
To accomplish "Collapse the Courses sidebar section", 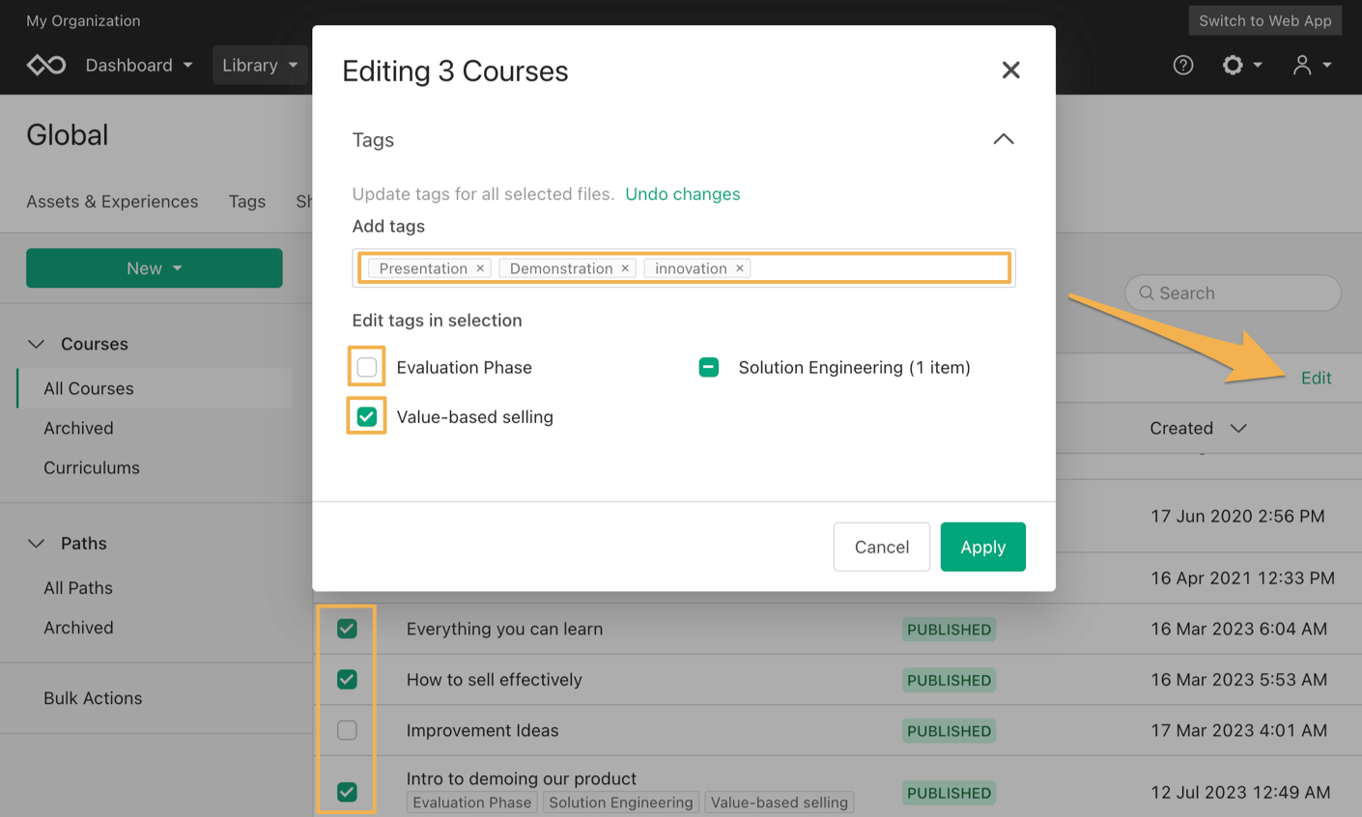I will [37, 344].
